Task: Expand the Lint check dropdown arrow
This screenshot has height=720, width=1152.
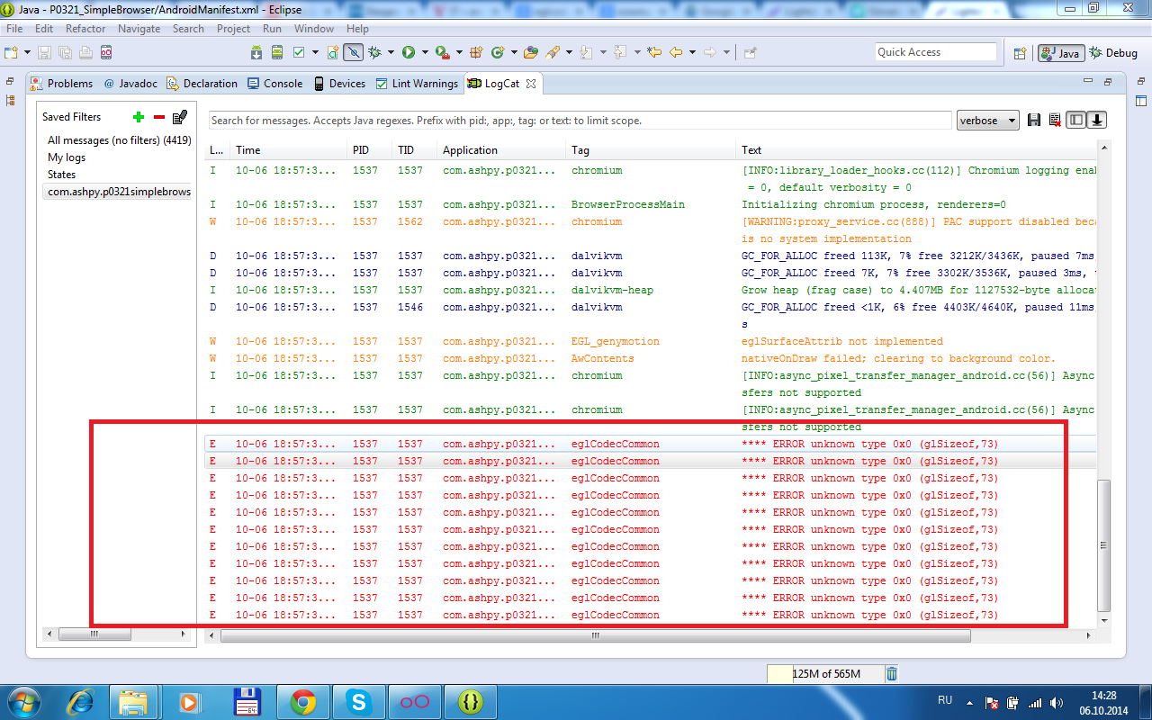Action: pyautogui.click(x=315, y=52)
